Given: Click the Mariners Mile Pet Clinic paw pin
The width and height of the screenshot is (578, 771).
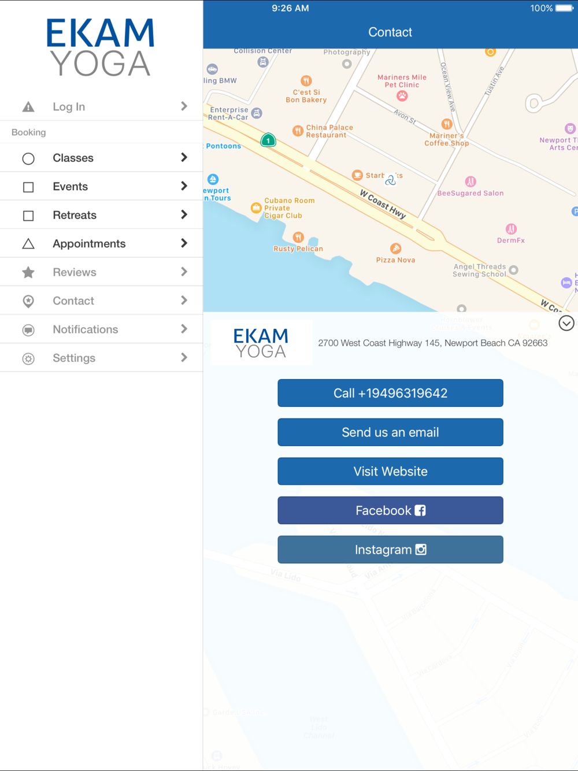Looking at the screenshot, I should (402, 95).
